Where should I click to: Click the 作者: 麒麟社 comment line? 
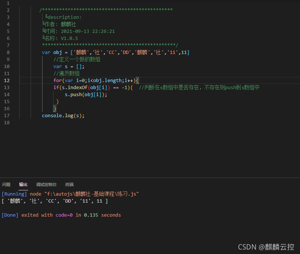[59, 24]
